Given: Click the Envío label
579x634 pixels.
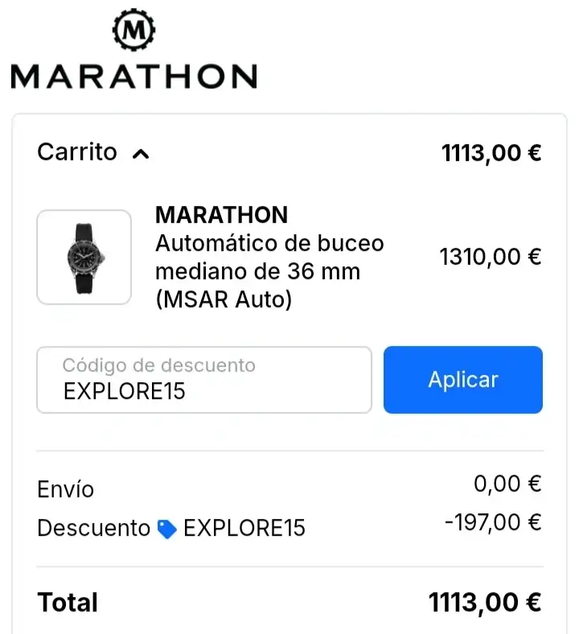Looking at the screenshot, I should (x=66, y=489).
